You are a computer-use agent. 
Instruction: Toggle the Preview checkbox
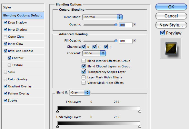coord(163,33)
